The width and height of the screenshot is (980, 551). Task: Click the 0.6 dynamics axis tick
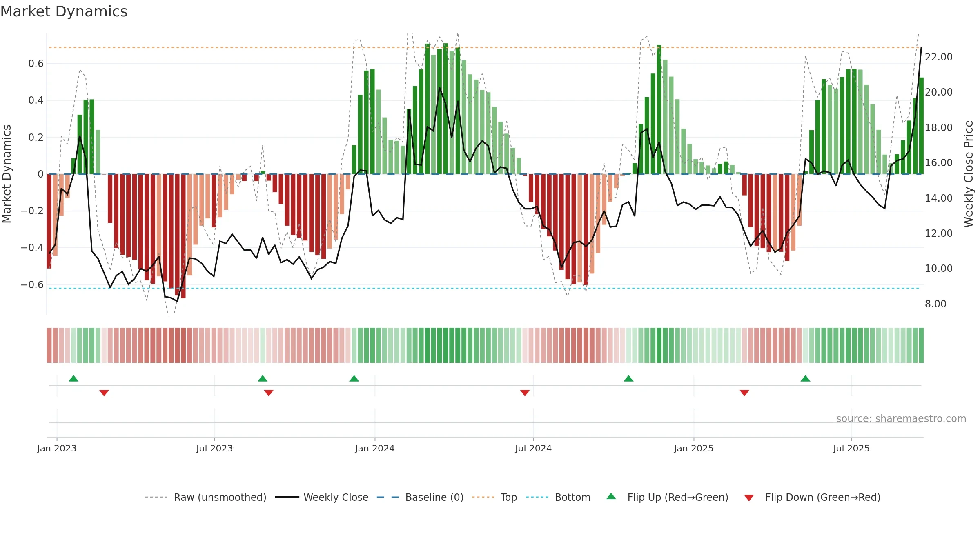click(x=36, y=63)
